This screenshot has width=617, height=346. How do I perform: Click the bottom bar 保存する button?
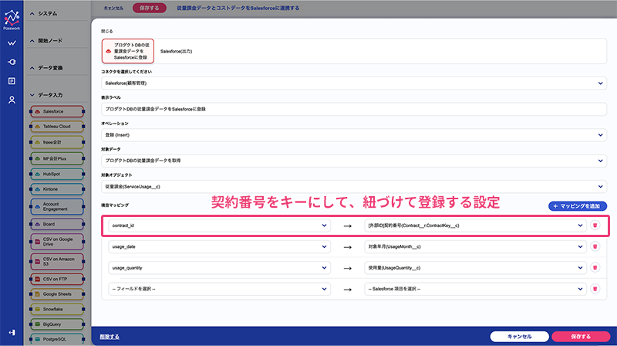click(x=581, y=337)
